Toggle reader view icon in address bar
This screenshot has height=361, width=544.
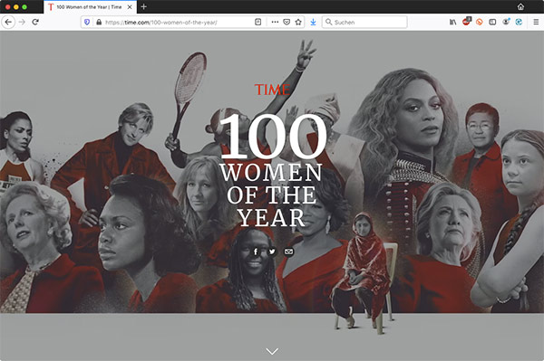(257, 22)
